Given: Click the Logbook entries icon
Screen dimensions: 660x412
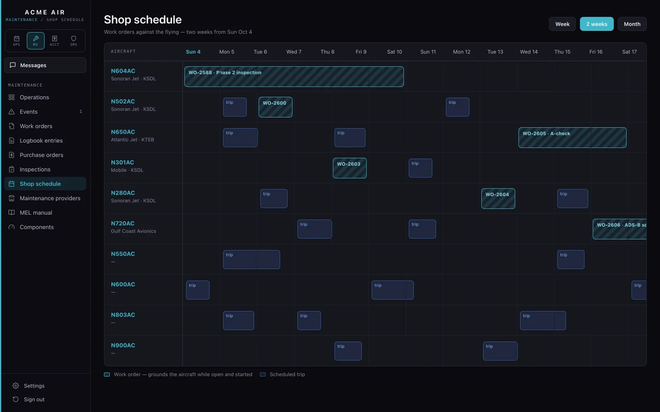Looking at the screenshot, I should tap(12, 140).
